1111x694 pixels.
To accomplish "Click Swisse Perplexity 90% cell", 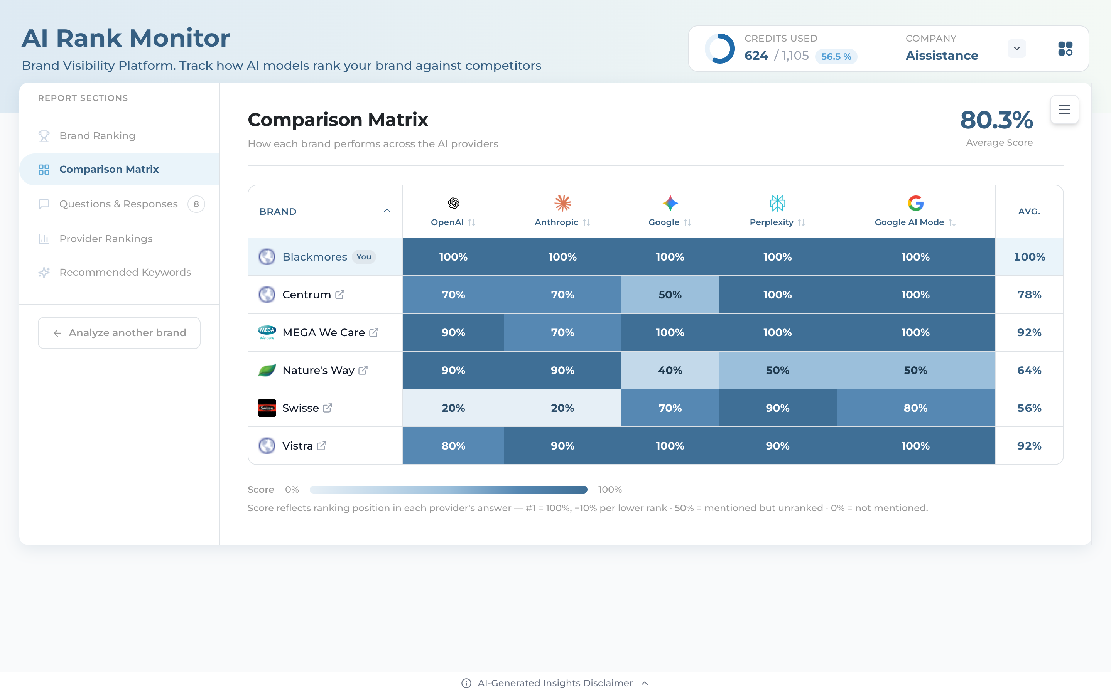I will (x=777, y=408).
